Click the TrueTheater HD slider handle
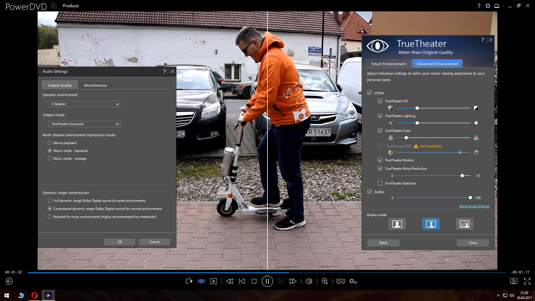This screenshot has height=301, width=535. [x=417, y=108]
